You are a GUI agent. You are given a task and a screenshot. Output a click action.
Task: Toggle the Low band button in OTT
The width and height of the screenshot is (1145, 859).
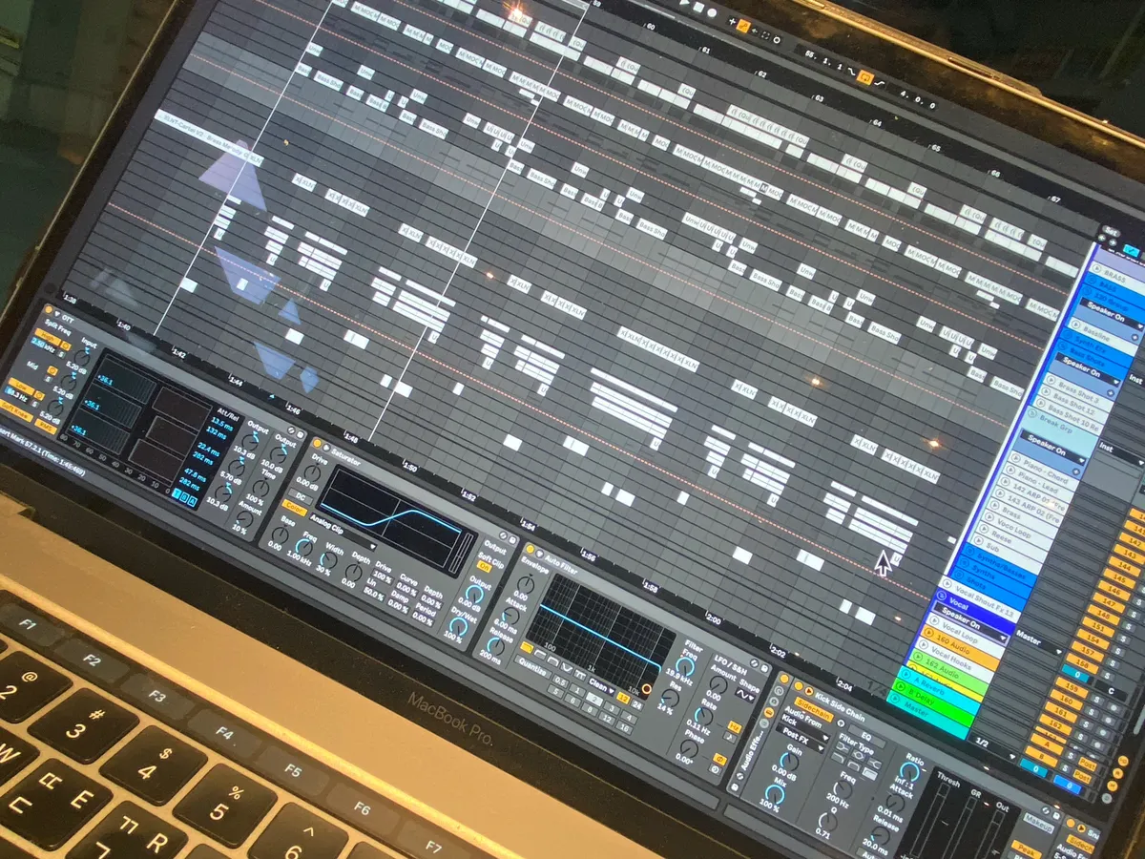[21, 386]
